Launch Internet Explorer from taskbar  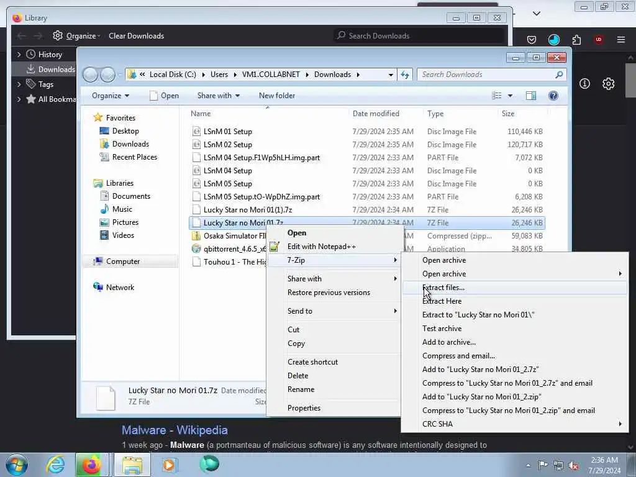(55, 465)
